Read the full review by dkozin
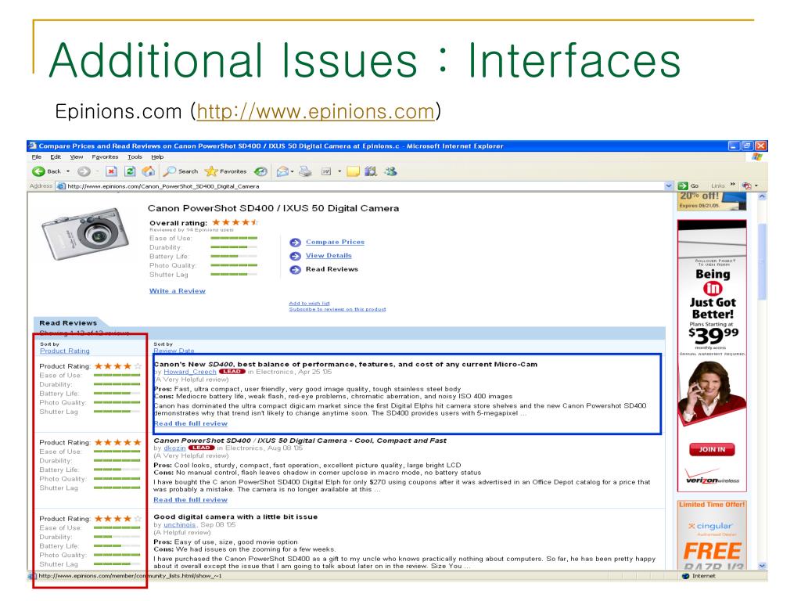801x601 pixels. point(191,499)
